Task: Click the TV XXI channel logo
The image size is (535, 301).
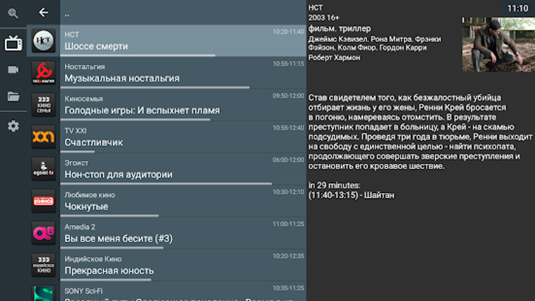Action: click(43, 137)
